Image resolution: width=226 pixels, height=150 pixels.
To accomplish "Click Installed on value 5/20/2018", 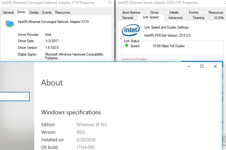I will 86,140.
